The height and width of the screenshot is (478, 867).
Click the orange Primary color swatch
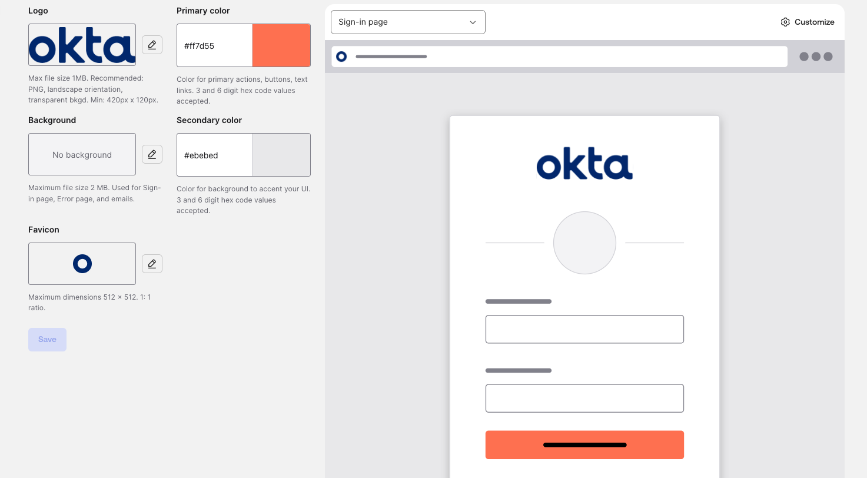[281, 45]
